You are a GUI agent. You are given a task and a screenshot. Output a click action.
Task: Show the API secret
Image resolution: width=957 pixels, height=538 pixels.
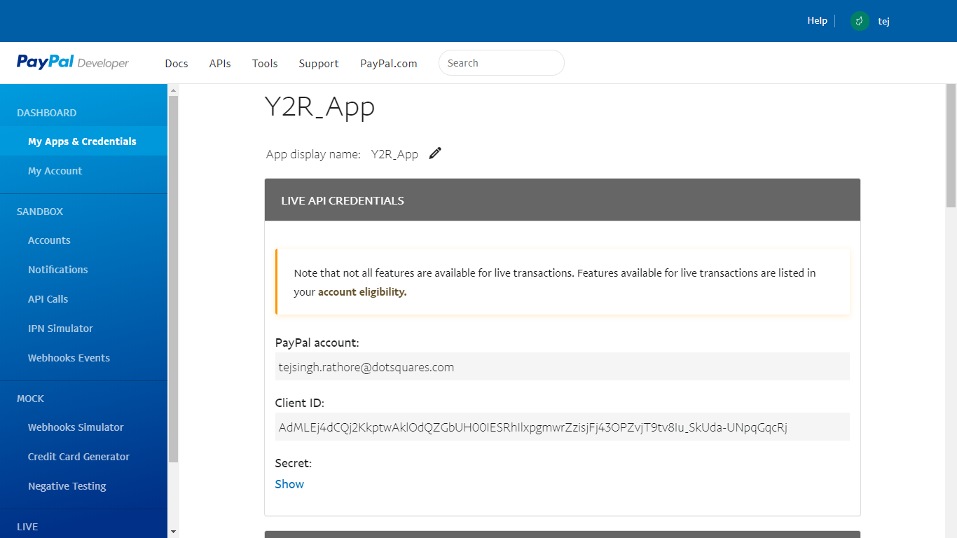click(289, 484)
